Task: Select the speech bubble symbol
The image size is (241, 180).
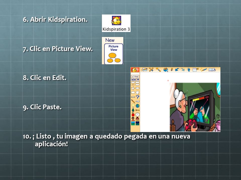Action: pos(133,92)
